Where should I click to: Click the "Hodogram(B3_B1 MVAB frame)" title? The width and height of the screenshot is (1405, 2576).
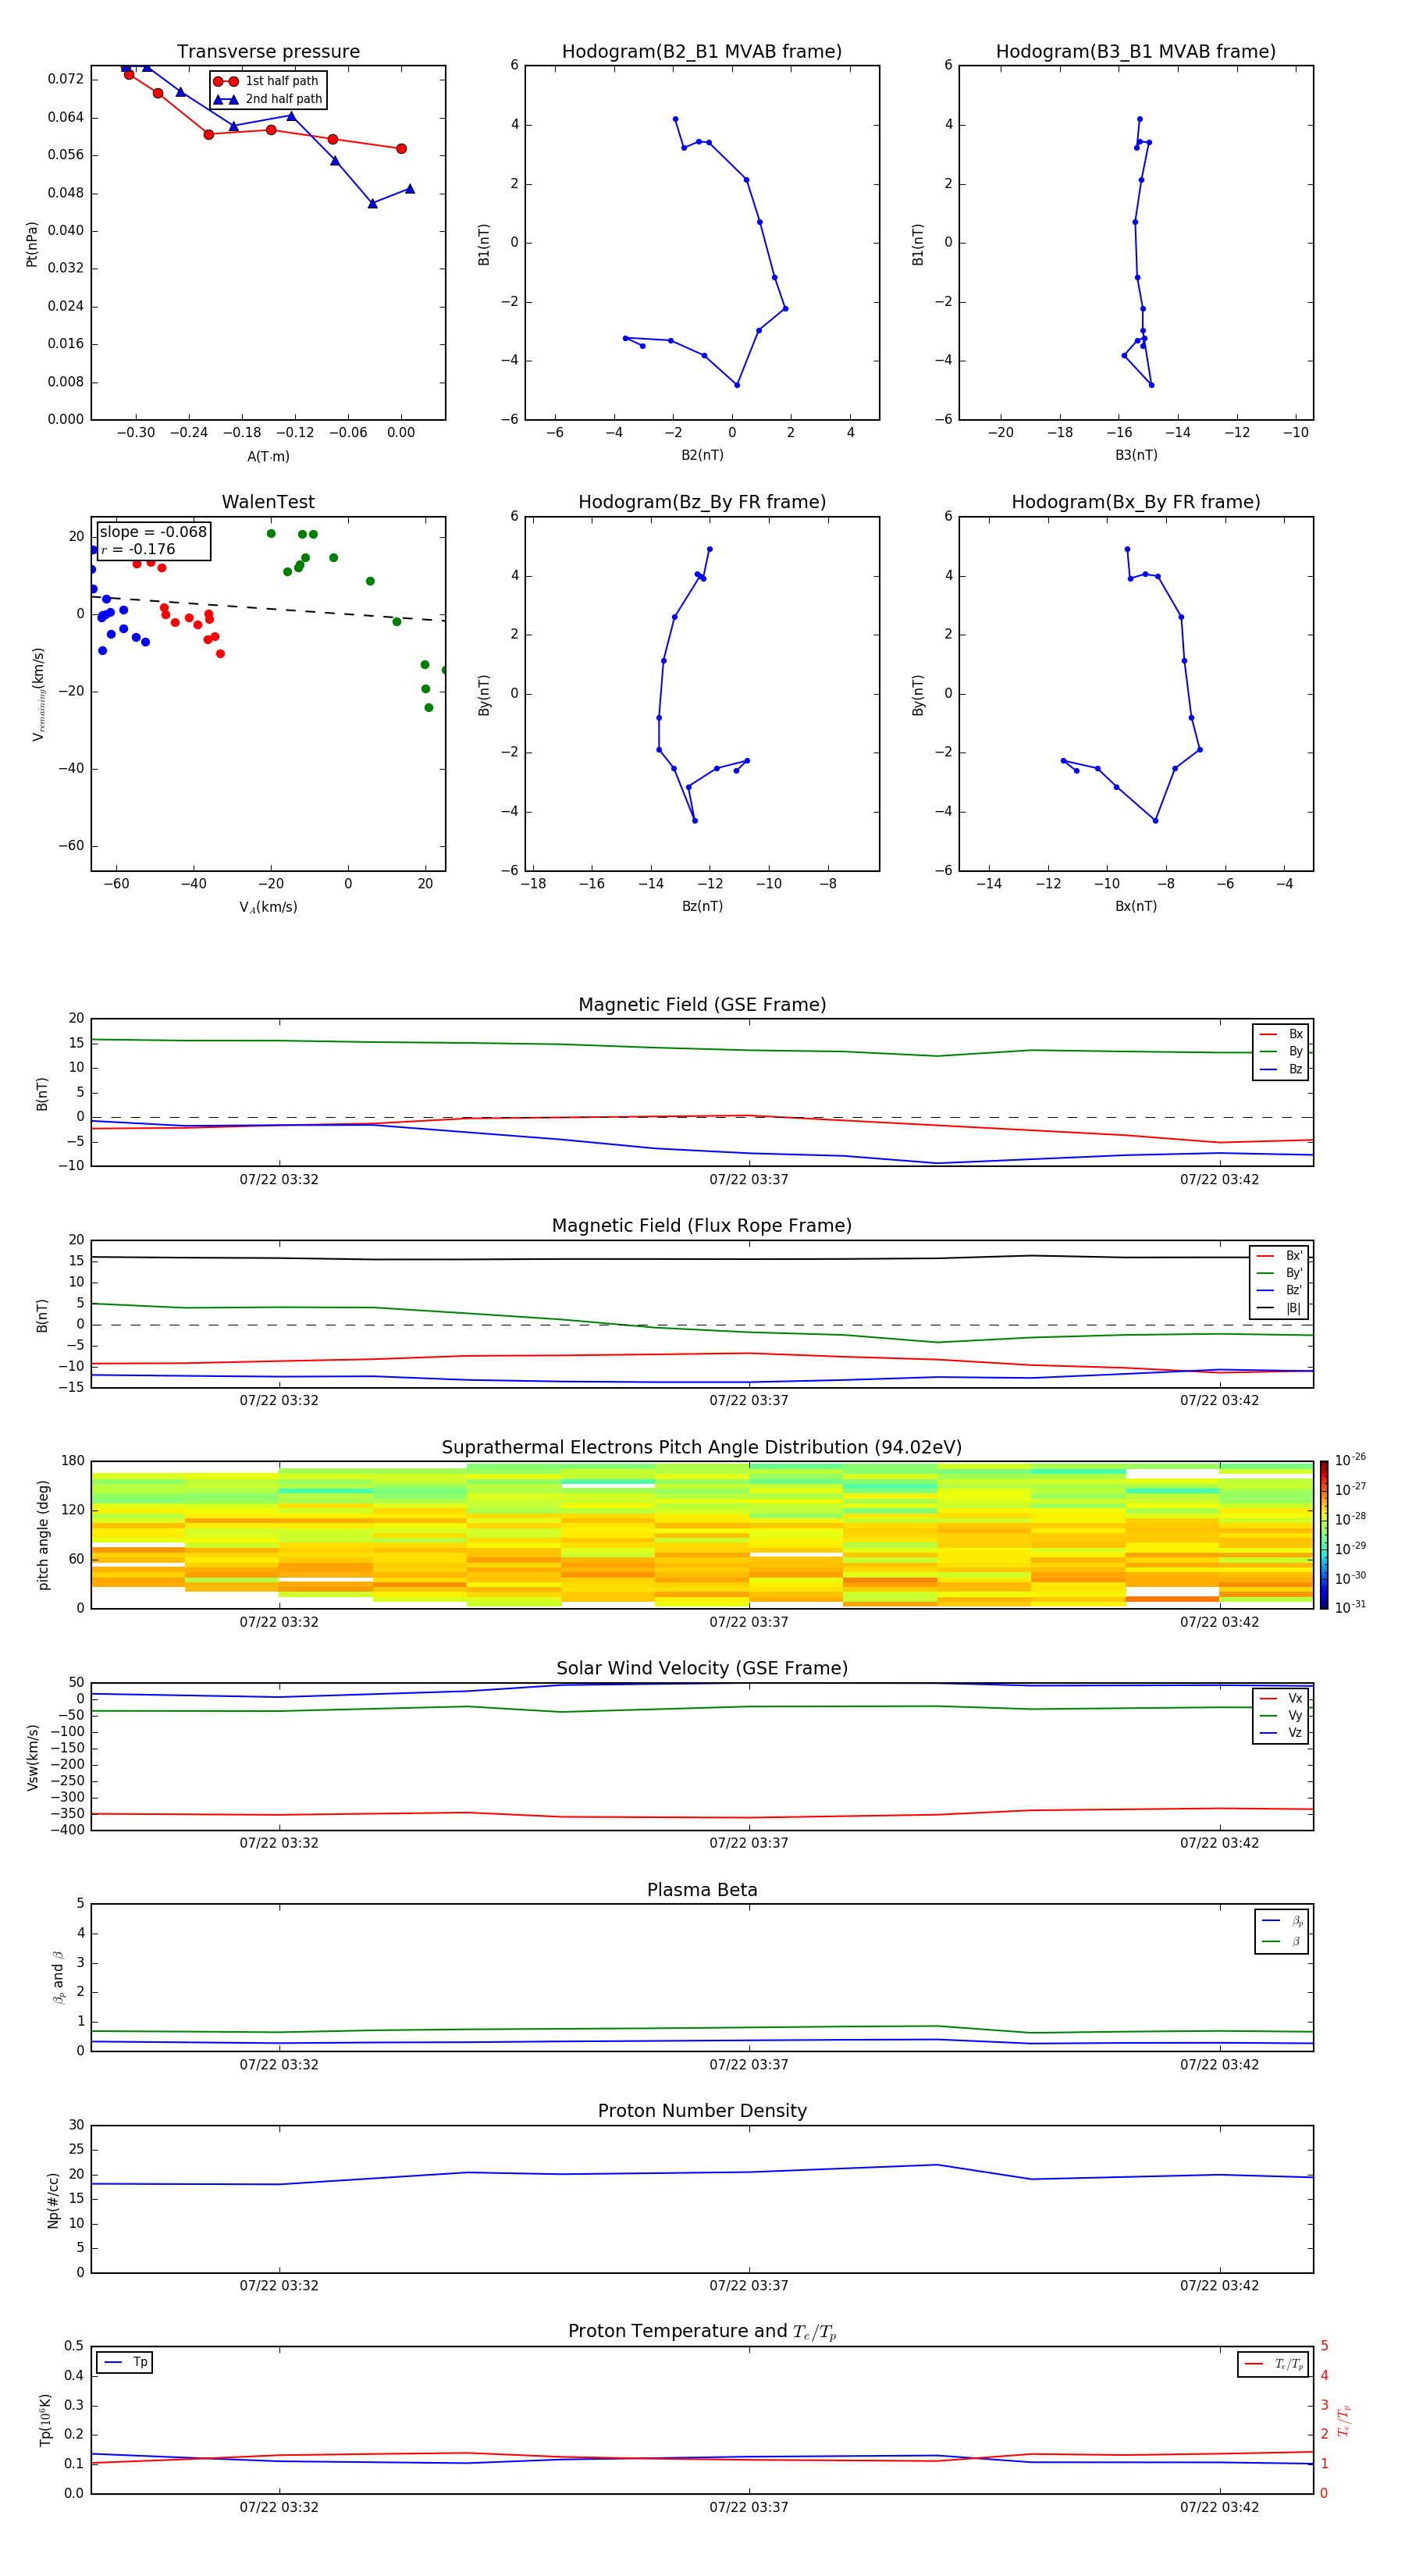click(1136, 52)
